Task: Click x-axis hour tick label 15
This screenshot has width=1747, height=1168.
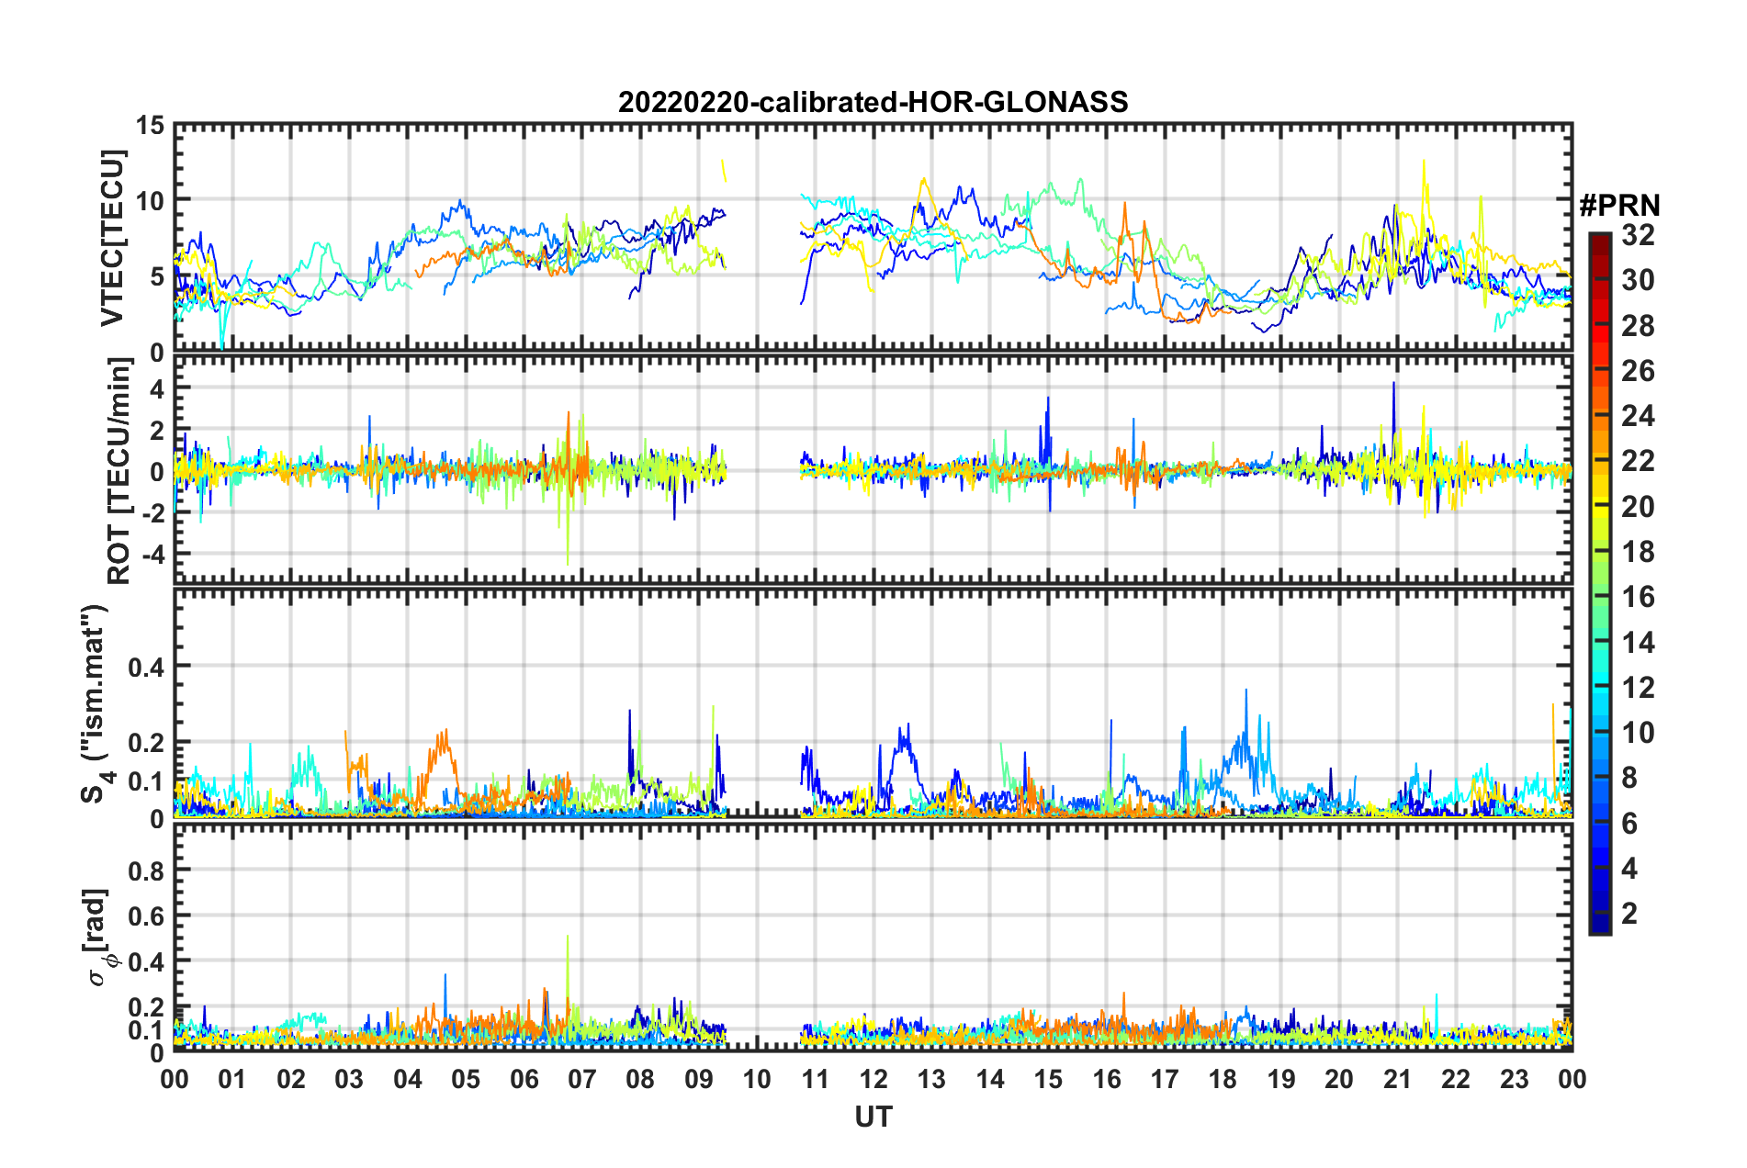Action: click(x=1048, y=1079)
